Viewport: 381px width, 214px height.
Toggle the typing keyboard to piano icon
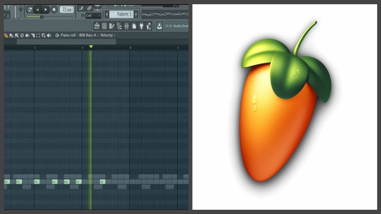tap(81, 8)
